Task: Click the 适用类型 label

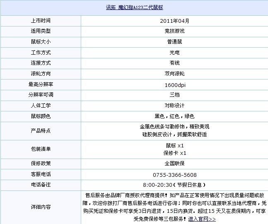Action: coord(41,31)
